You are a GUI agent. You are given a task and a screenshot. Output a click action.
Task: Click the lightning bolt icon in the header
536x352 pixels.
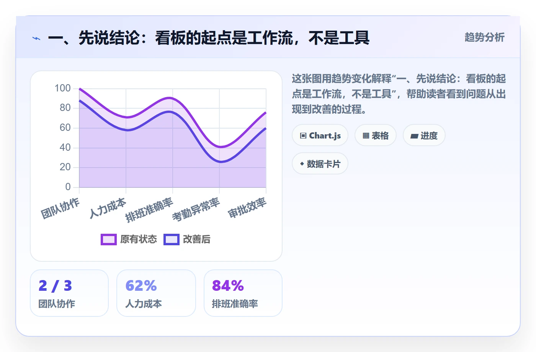[x=36, y=38]
